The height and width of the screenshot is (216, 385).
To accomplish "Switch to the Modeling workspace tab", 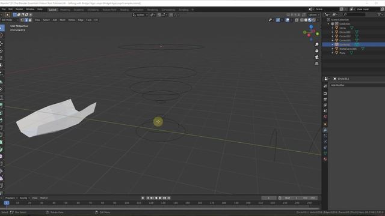I will (65, 10).
